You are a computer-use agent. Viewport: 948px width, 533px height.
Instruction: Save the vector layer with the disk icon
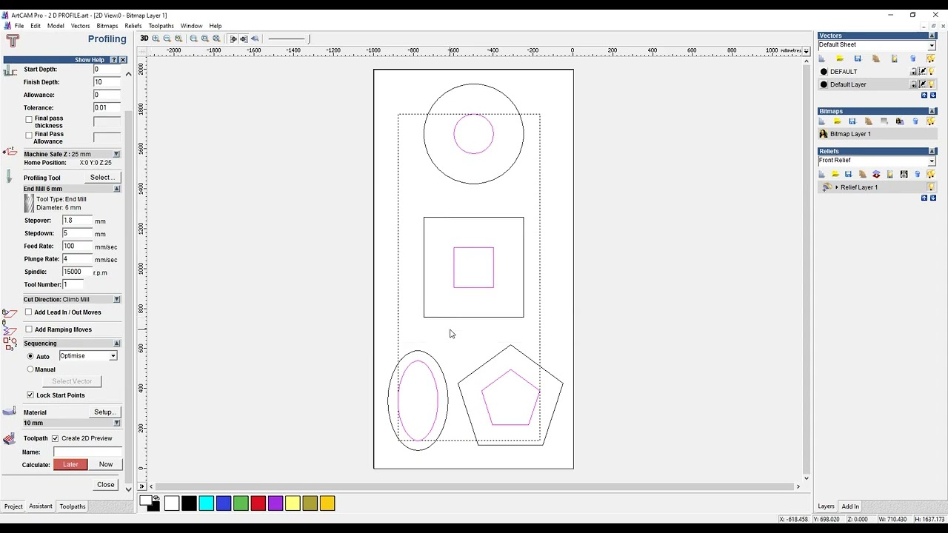click(x=858, y=58)
